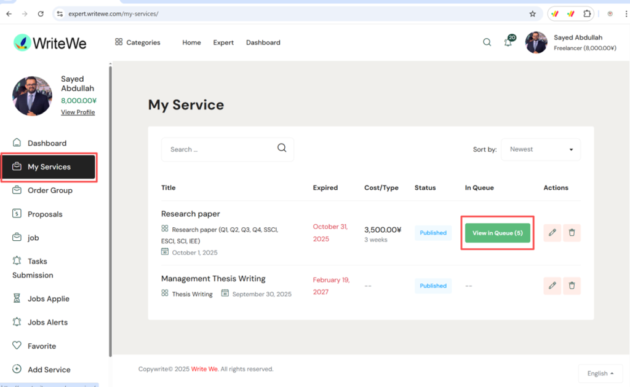This screenshot has width=630, height=387.
Task: Click the View in Queue (5) button
Action: point(497,233)
